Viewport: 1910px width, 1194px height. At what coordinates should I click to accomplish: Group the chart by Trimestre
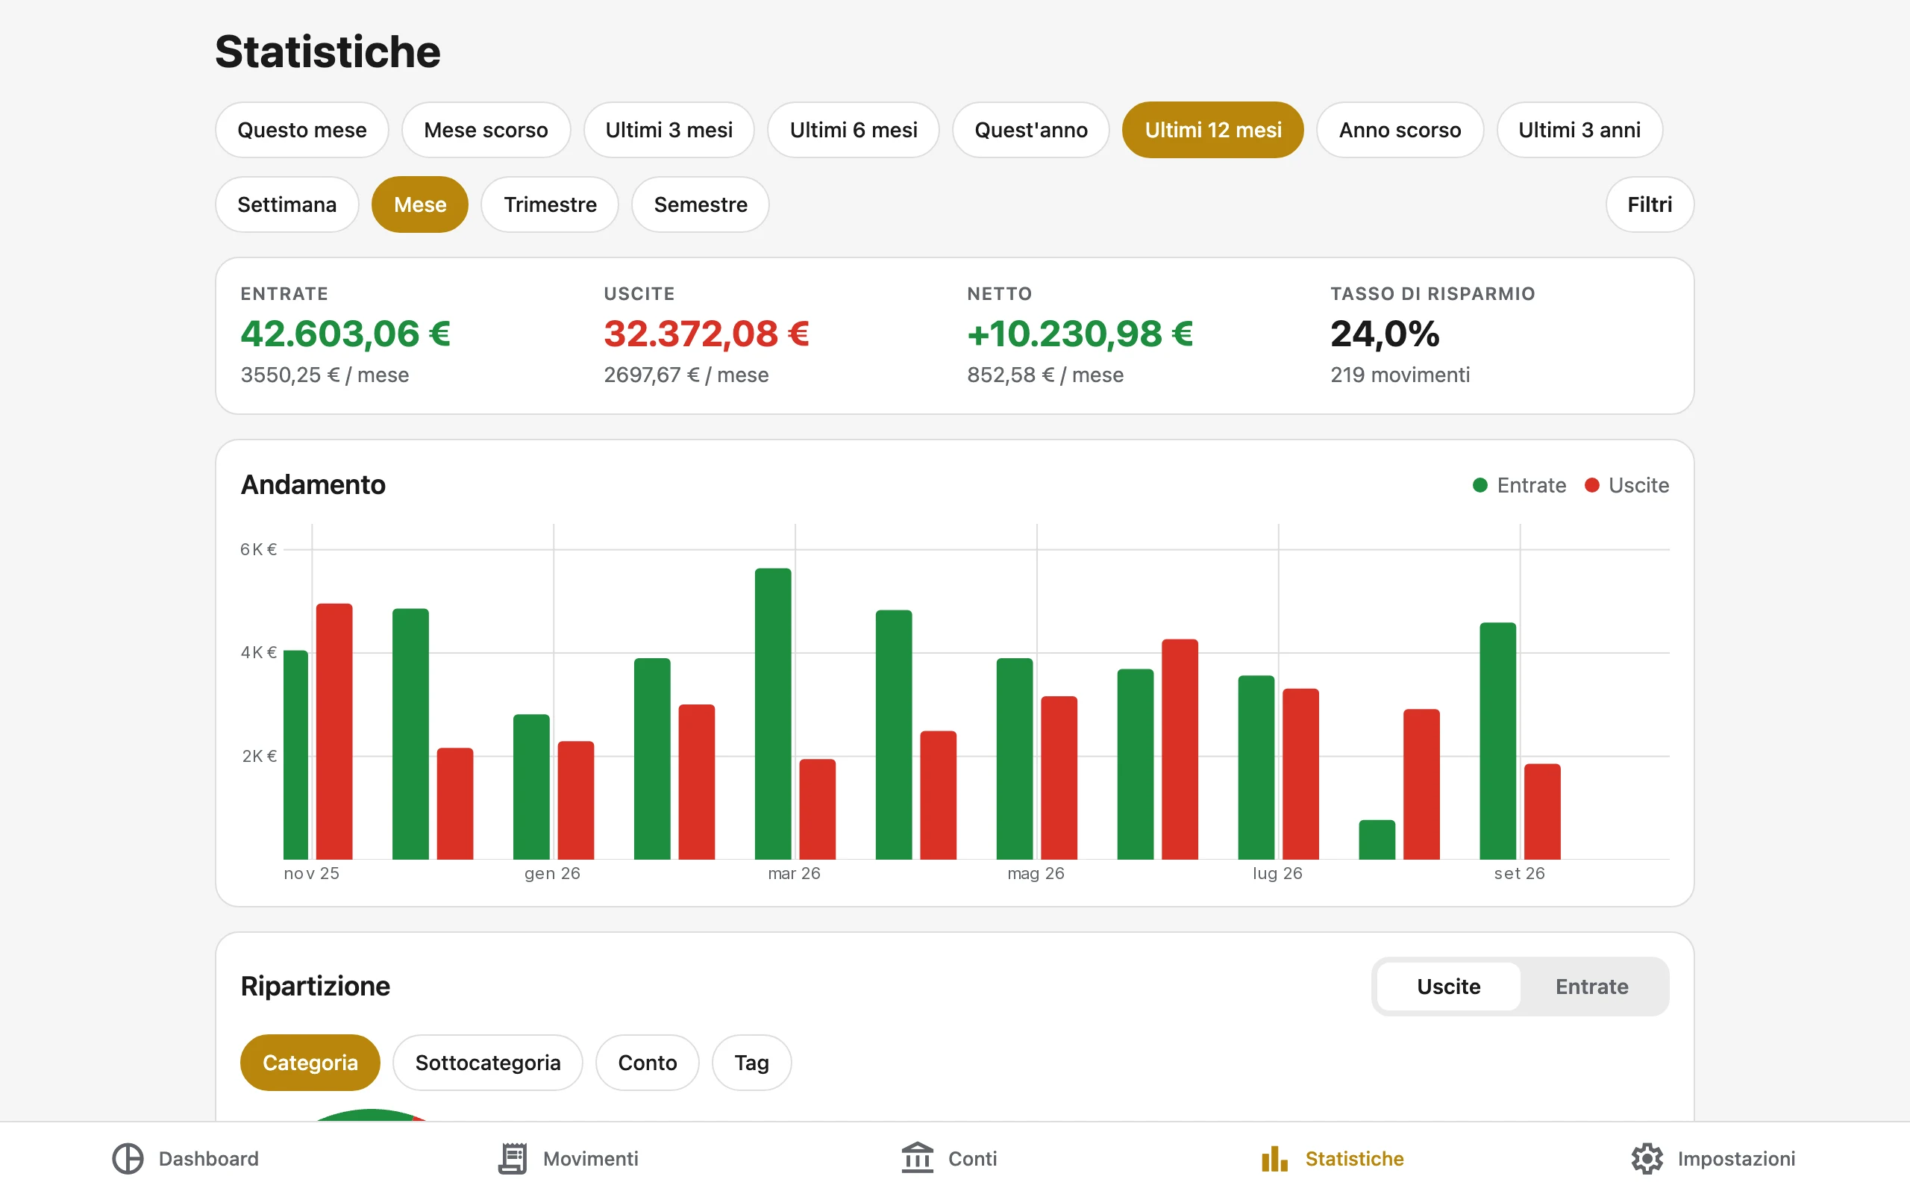click(550, 204)
